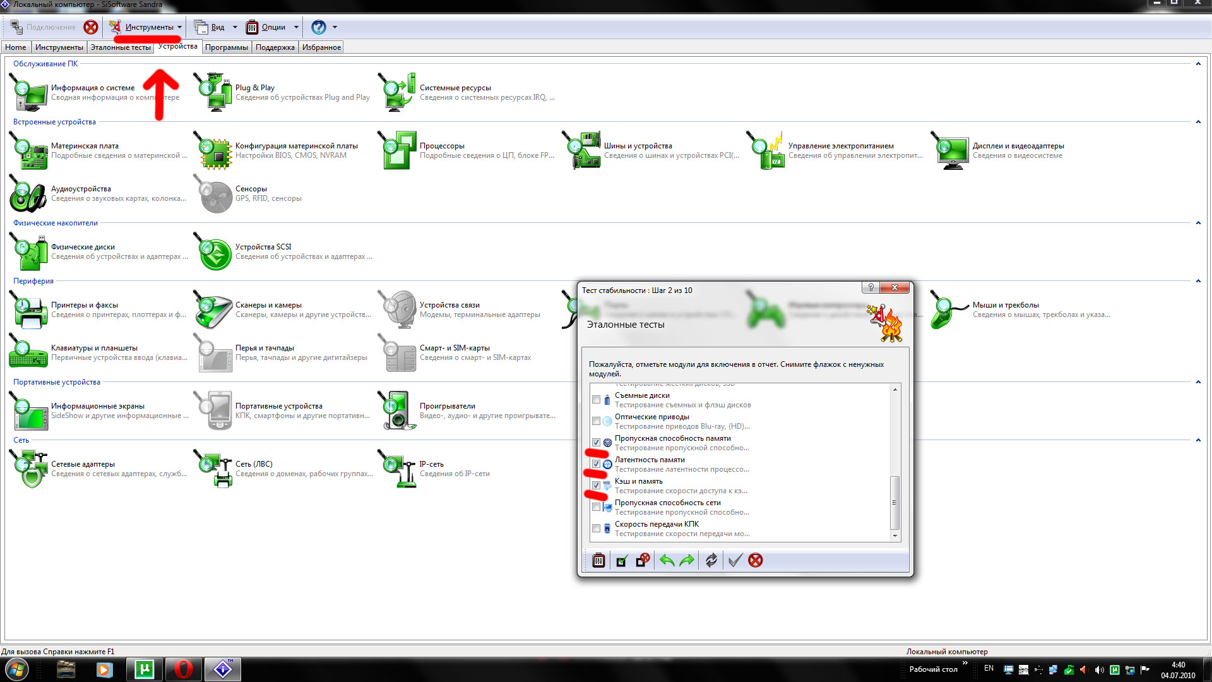Screen dimensions: 1212x682
Task: Click the dialog help question-mark button
Action: click(870, 288)
